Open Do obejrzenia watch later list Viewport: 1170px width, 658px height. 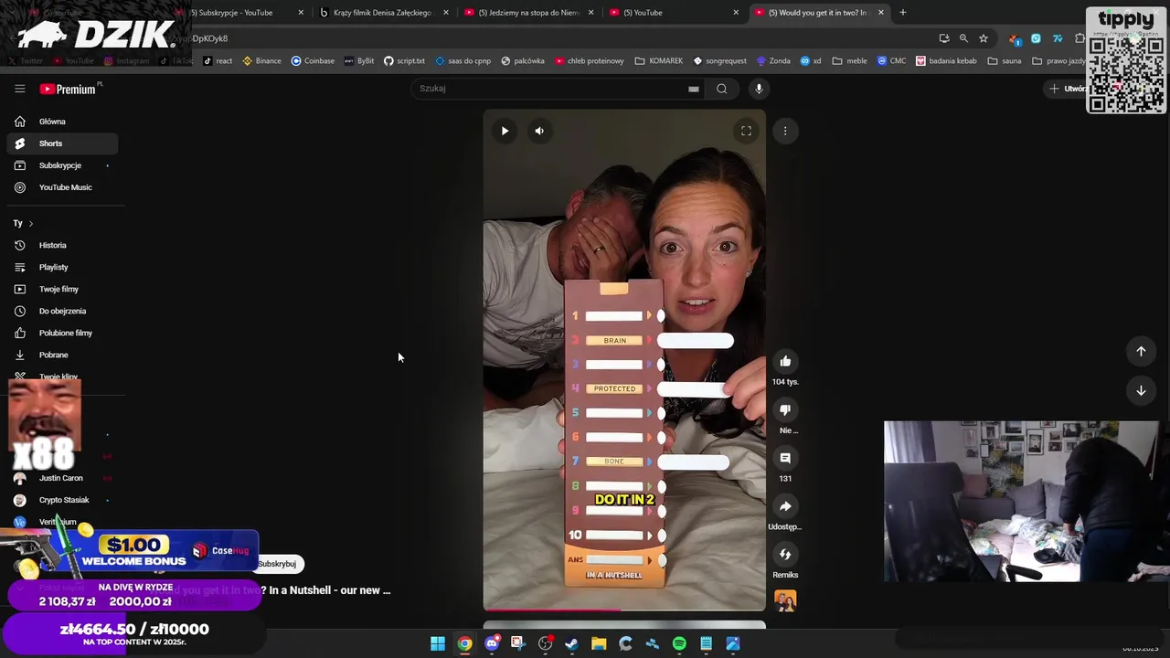tap(62, 311)
